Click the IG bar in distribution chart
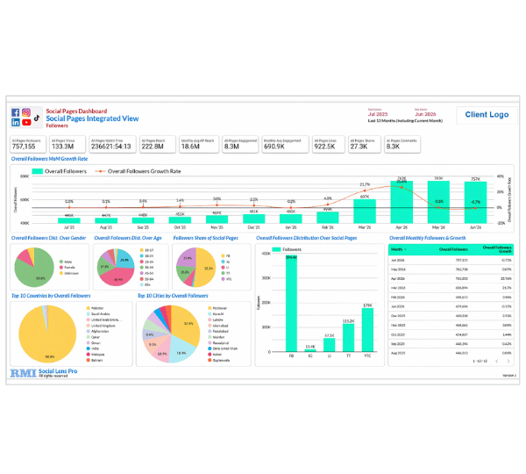Viewport: 526px width, 474px height. click(310, 350)
